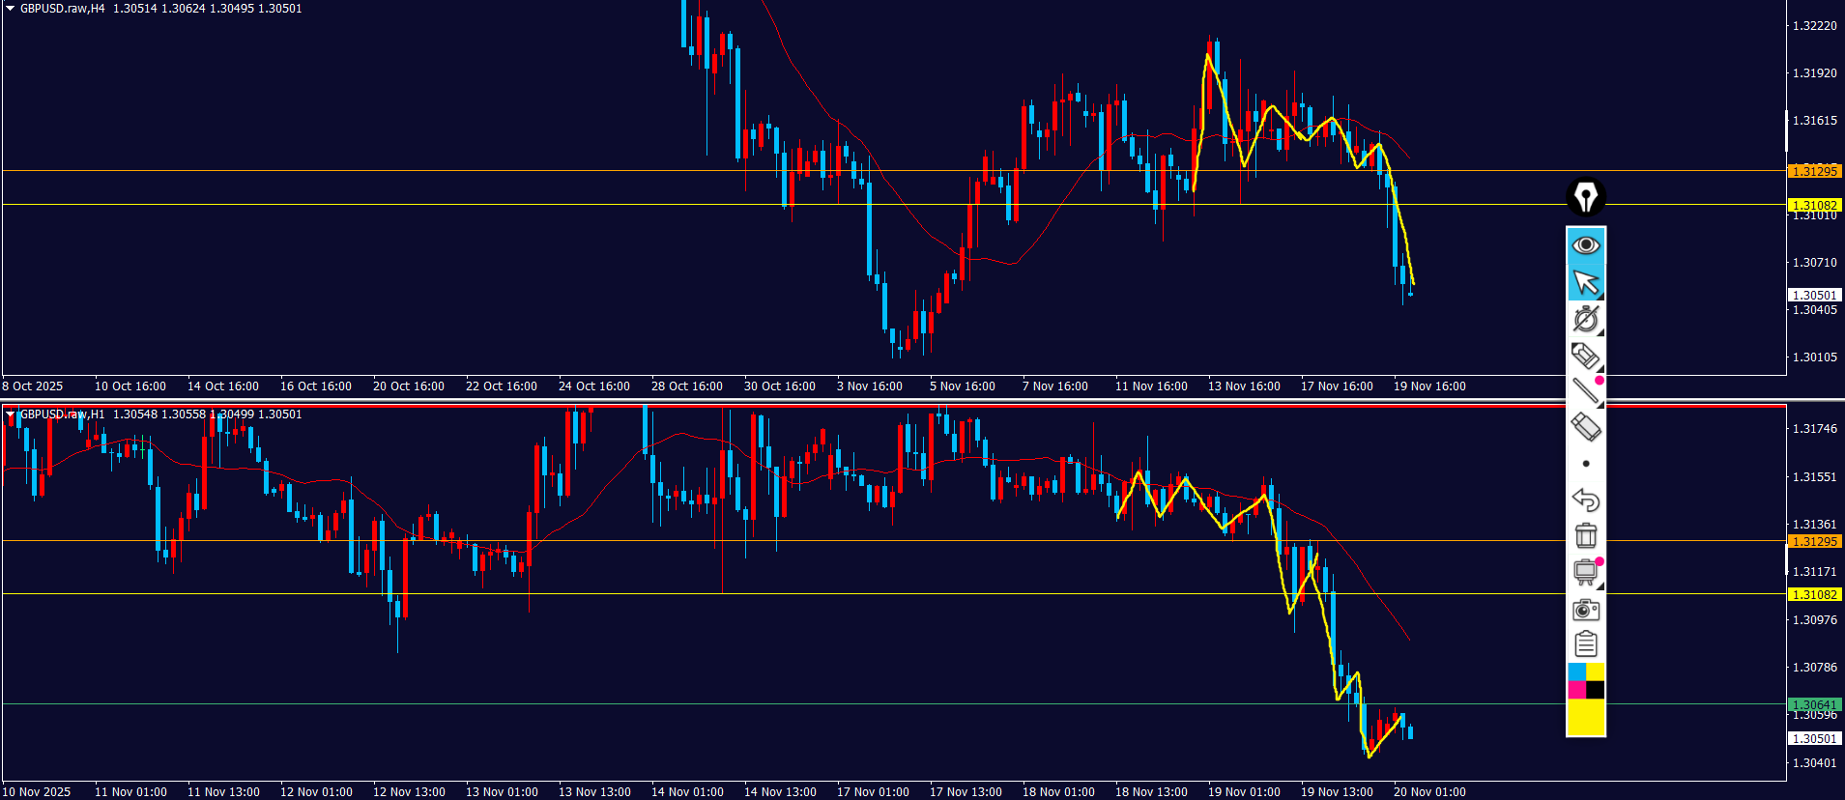Pick the black color swatch
Screen dimensions: 1845x800
click(1595, 690)
